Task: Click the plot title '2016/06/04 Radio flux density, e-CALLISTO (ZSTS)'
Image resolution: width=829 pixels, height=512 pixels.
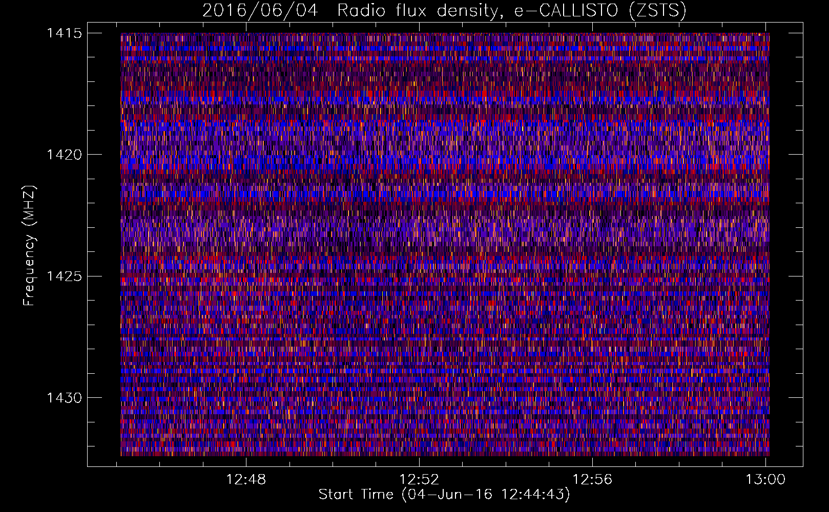Action: [444, 11]
